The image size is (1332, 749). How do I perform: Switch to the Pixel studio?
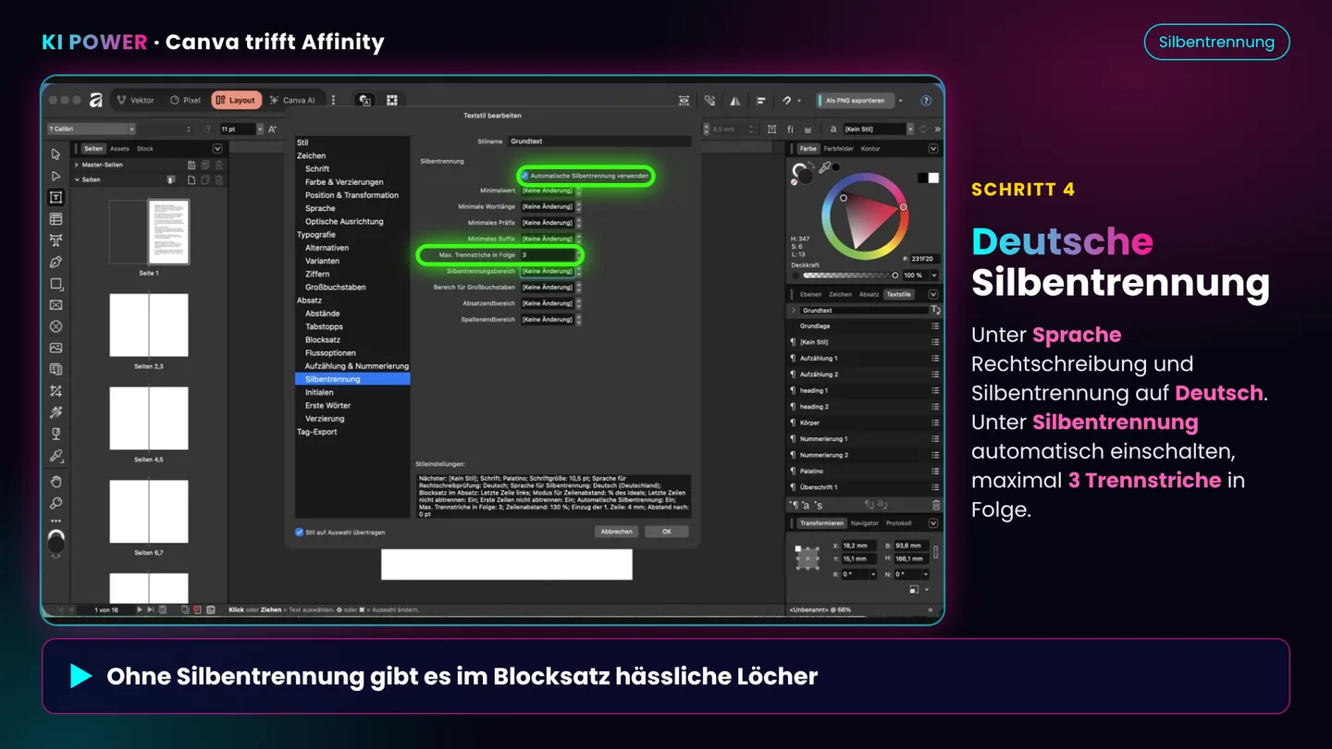click(185, 100)
